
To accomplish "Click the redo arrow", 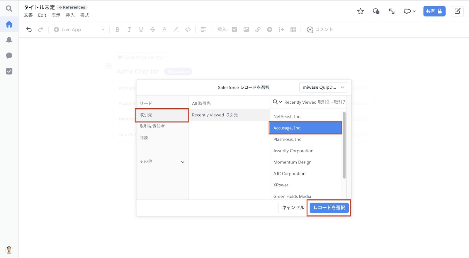I will [x=41, y=29].
